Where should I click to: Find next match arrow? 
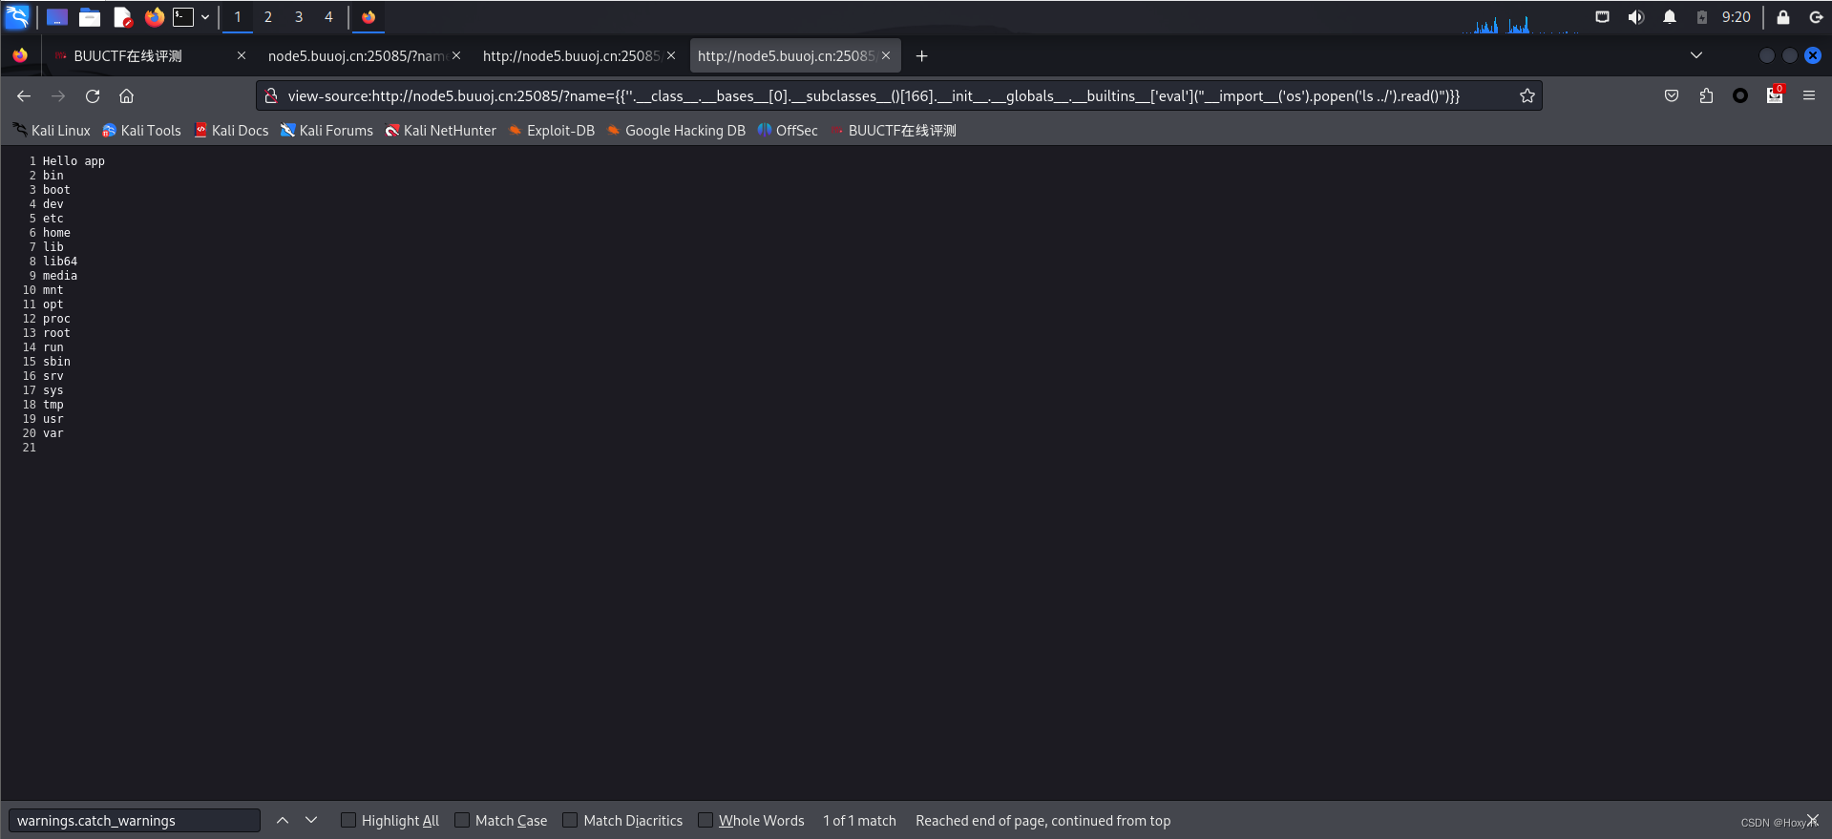click(x=311, y=821)
